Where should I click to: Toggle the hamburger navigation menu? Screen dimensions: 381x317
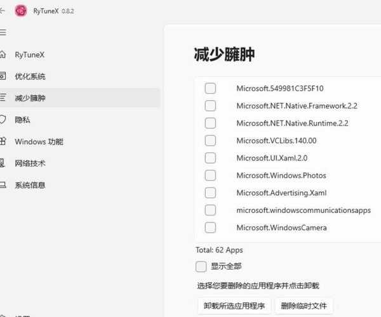(3, 32)
